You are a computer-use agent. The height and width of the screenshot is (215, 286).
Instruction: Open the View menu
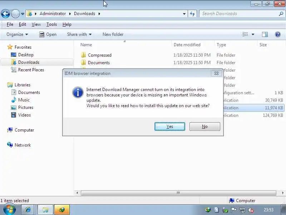(36, 24)
